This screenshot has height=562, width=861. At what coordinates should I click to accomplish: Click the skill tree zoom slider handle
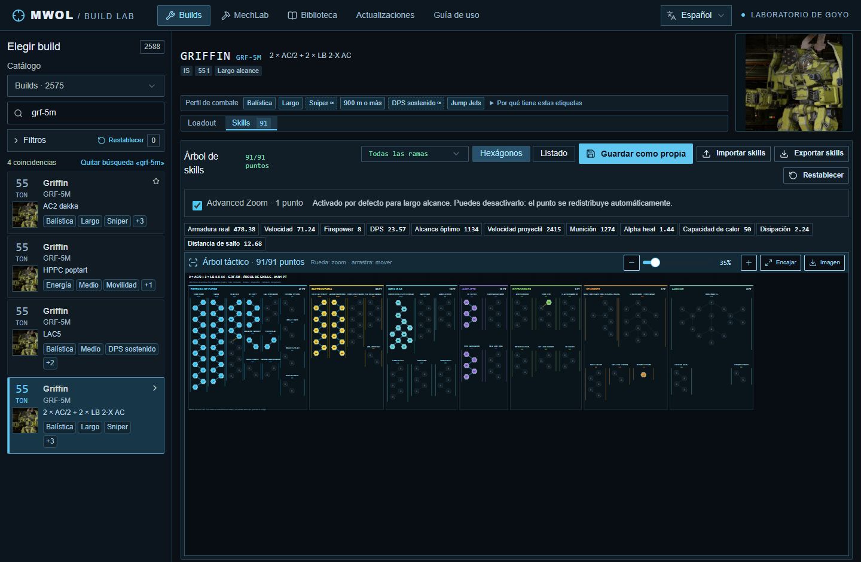pos(655,262)
